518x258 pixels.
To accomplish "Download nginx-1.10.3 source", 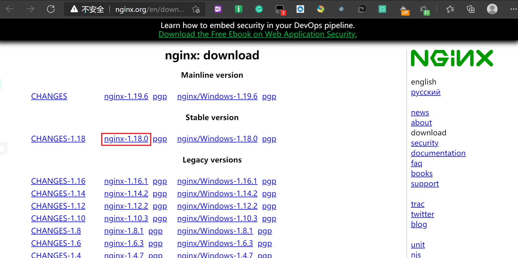I will (126, 218).
